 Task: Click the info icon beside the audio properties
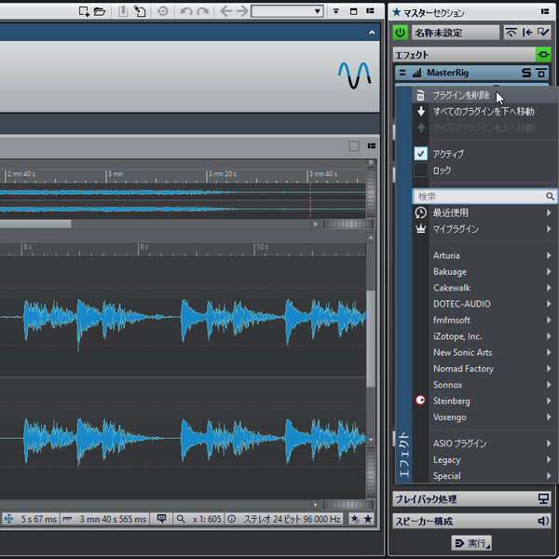231,519
